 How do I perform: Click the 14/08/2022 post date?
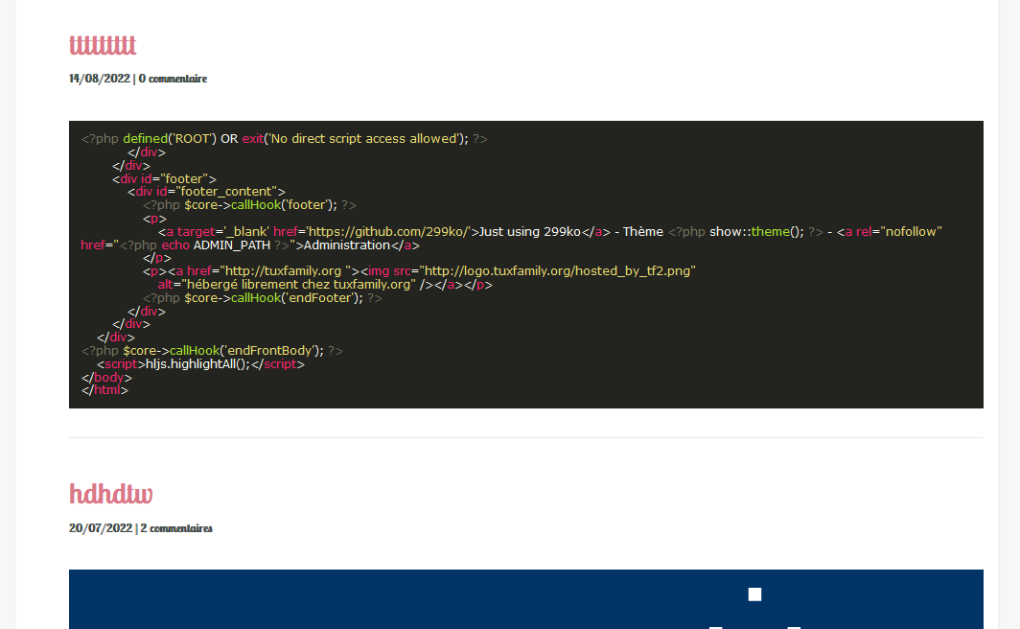tap(99, 79)
